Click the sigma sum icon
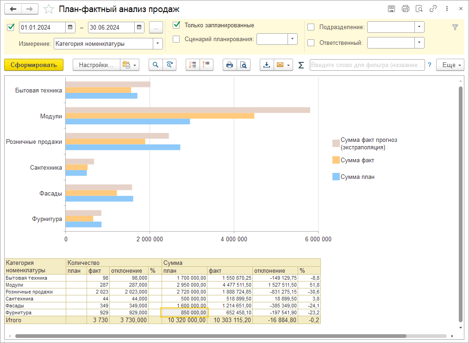The width and height of the screenshot is (469, 343). pyautogui.click(x=301, y=65)
